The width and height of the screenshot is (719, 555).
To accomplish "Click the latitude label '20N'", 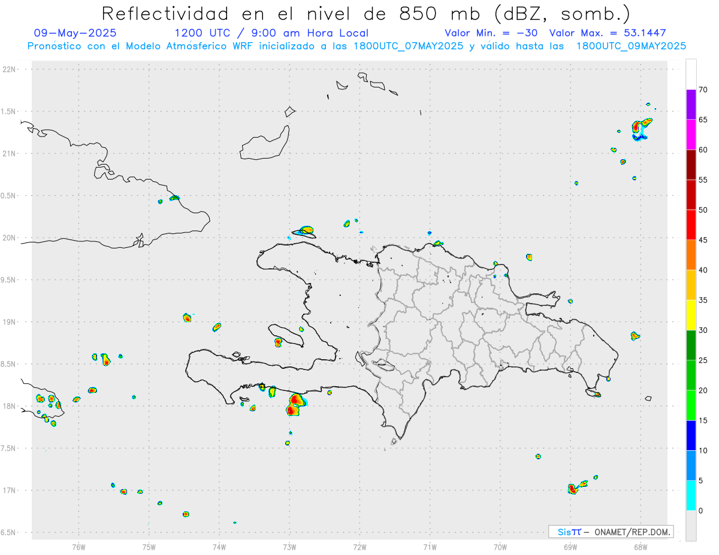I will point(10,238).
